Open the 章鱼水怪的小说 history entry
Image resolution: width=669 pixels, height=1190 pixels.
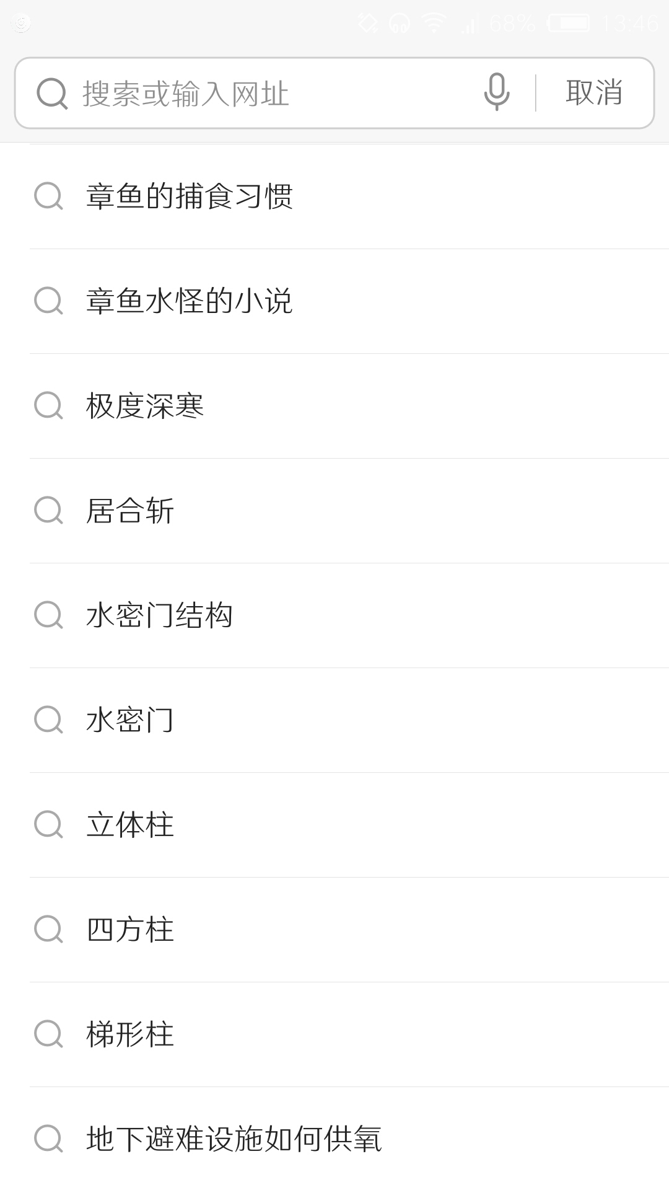(190, 301)
